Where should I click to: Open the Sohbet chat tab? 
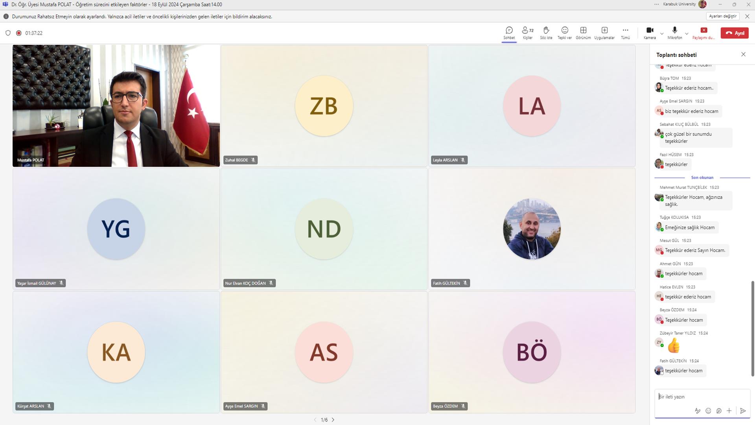click(x=509, y=33)
